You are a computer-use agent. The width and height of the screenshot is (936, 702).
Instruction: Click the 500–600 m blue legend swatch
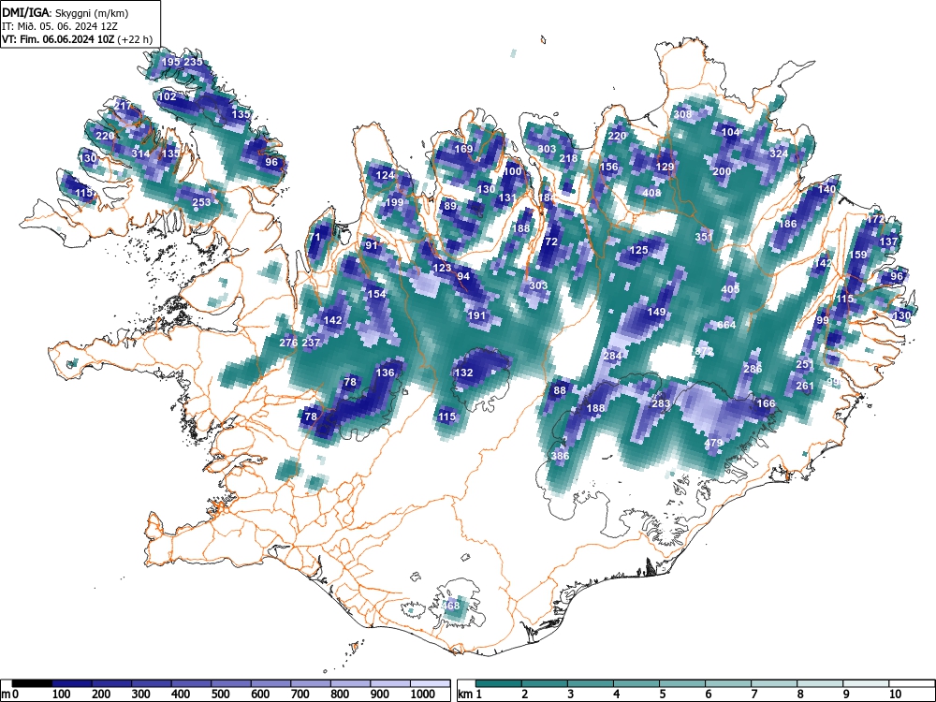click(x=231, y=683)
